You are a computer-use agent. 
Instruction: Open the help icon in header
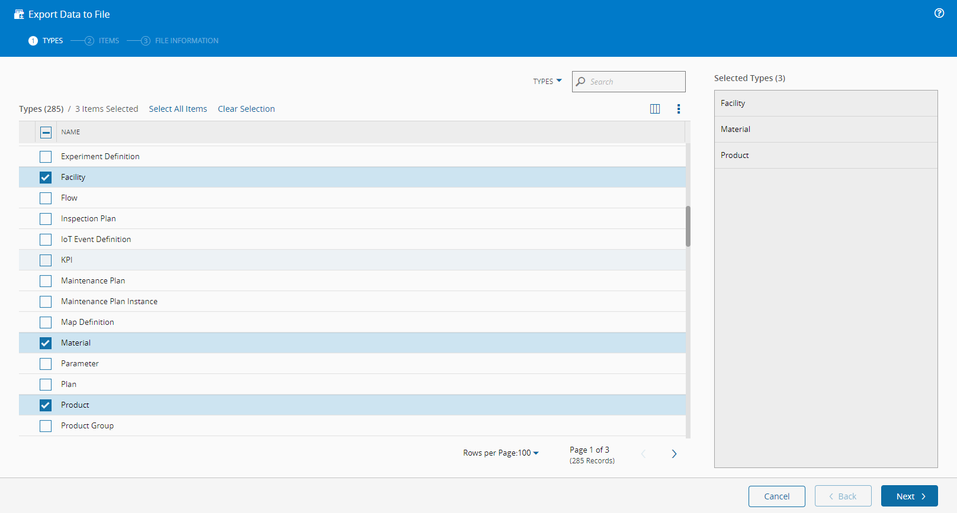pos(939,13)
